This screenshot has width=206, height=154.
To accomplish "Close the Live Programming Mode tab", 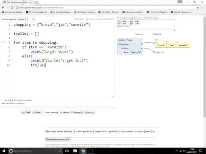I will click(30, 3).
